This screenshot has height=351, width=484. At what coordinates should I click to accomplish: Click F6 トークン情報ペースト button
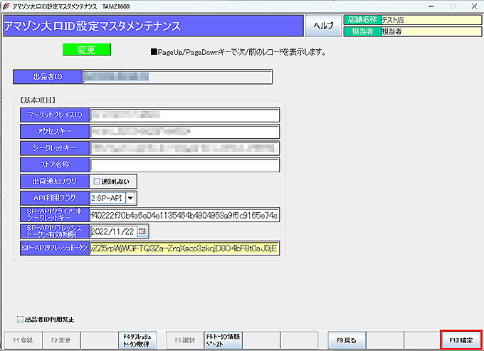[x=223, y=340]
